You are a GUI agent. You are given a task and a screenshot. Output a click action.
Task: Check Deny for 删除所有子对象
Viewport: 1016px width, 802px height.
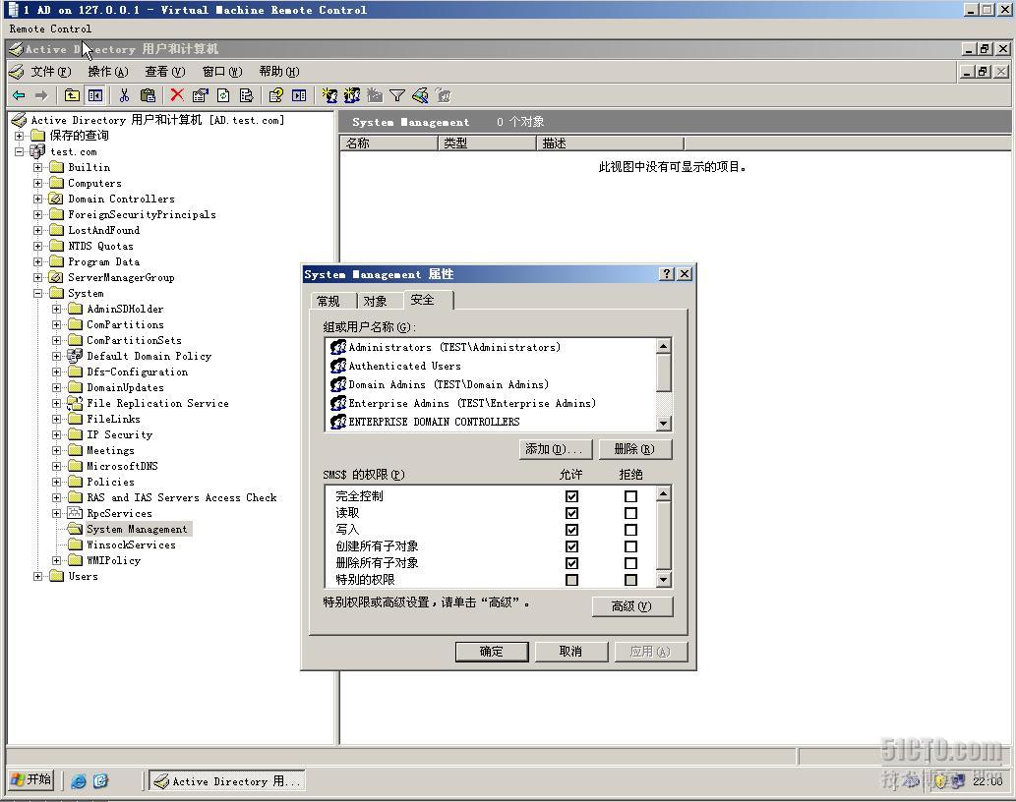pos(630,564)
